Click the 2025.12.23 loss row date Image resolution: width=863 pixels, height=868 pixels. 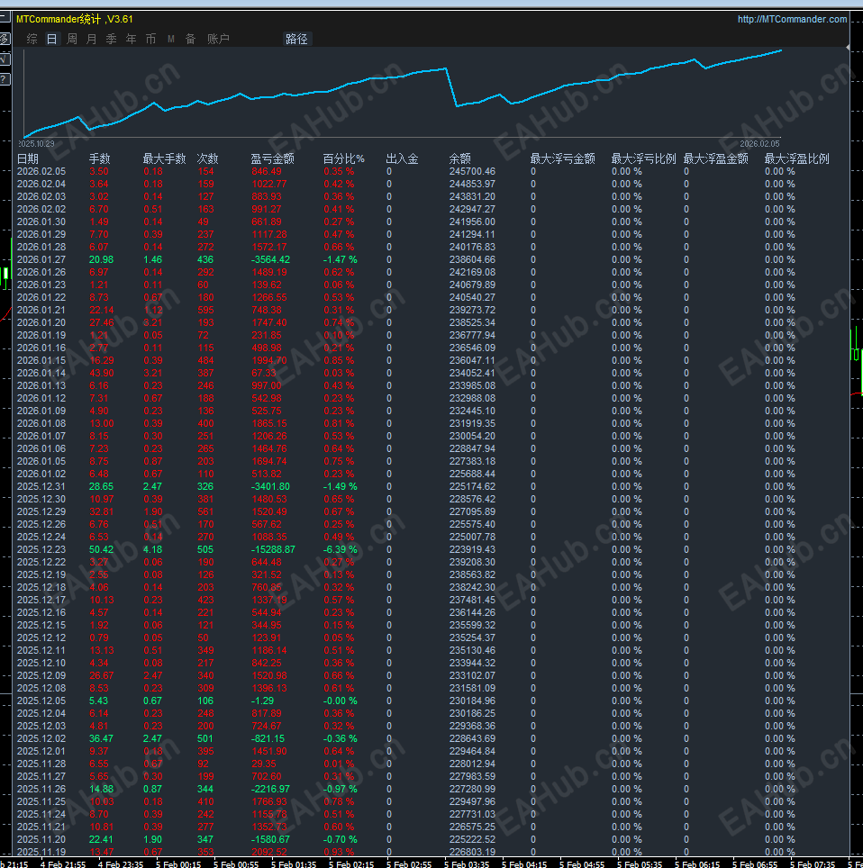click(41, 549)
